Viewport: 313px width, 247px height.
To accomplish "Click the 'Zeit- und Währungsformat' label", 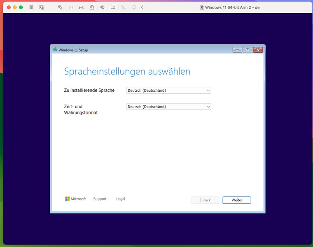I will coord(81,110).
